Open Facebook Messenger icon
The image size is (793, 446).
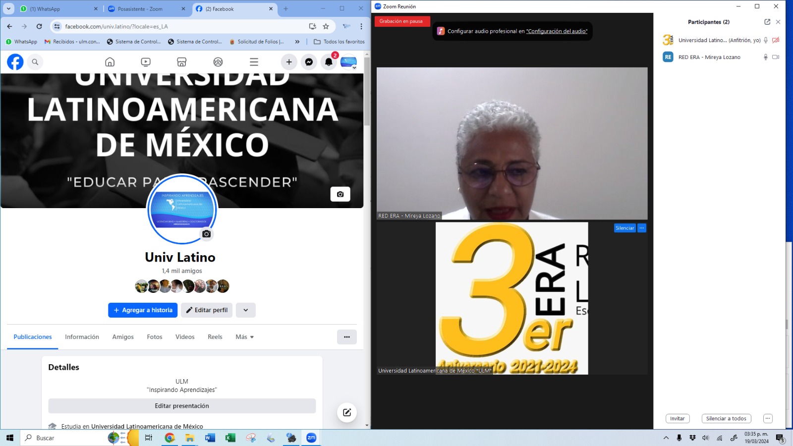[x=309, y=62]
